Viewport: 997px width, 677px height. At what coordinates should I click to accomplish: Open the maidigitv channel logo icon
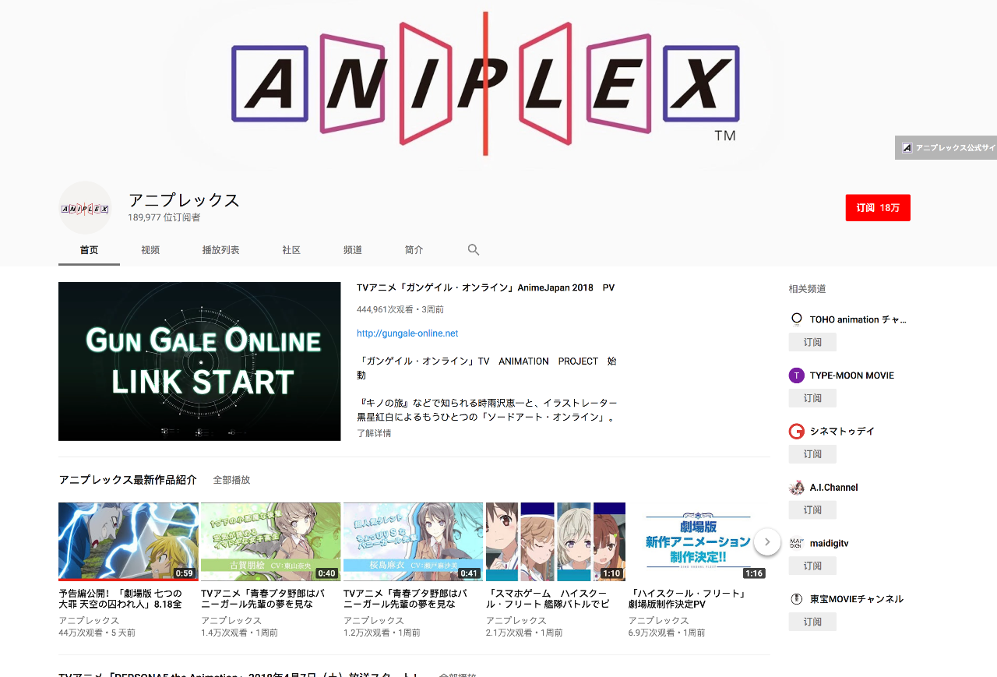point(796,543)
